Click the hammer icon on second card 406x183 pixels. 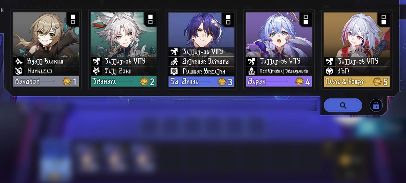point(95,61)
